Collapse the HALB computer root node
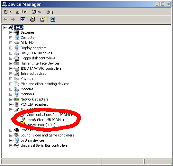 5,27
